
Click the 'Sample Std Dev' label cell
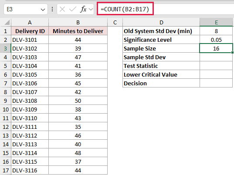pyautogui.click(x=161, y=57)
